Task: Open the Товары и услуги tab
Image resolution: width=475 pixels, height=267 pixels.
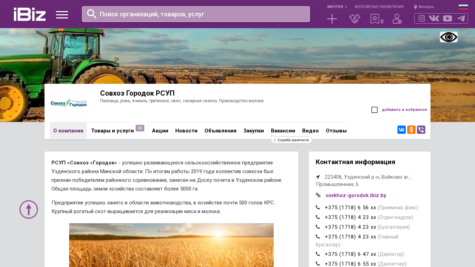Action: tap(112, 131)
